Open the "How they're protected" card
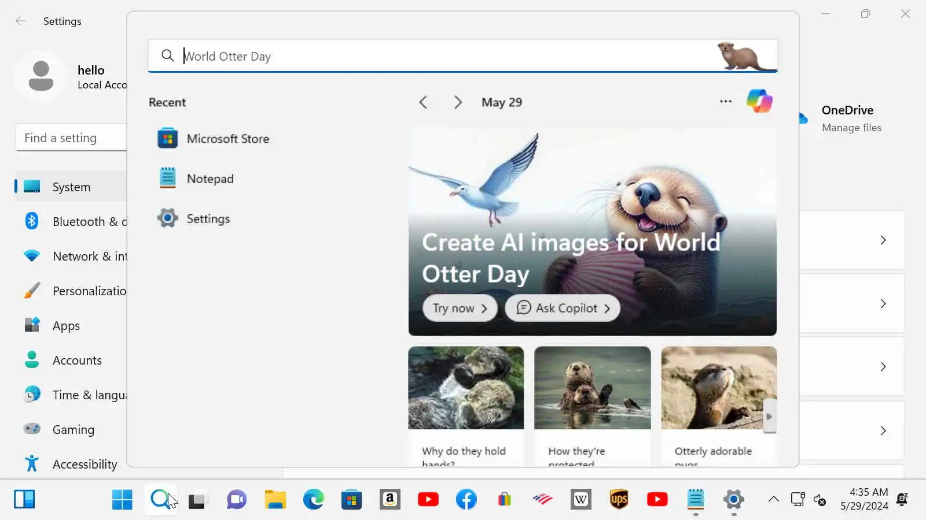 [592, 406]
